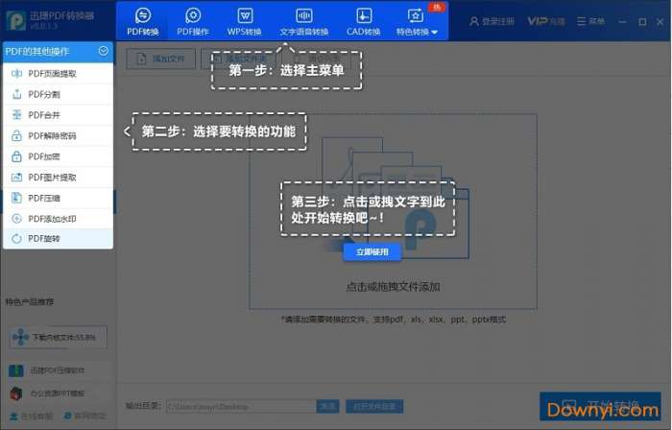Open the CAD转换 tab
The width and height of the screenshot is (672, 430).
(364, 21)
